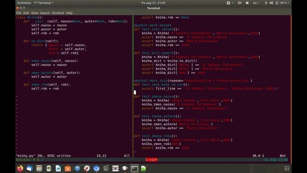Image resolution: width=307 pixels, height=173 pixels.
Task: Click the 'def to_dict(self):' line
Action: [x=41, y=41]
